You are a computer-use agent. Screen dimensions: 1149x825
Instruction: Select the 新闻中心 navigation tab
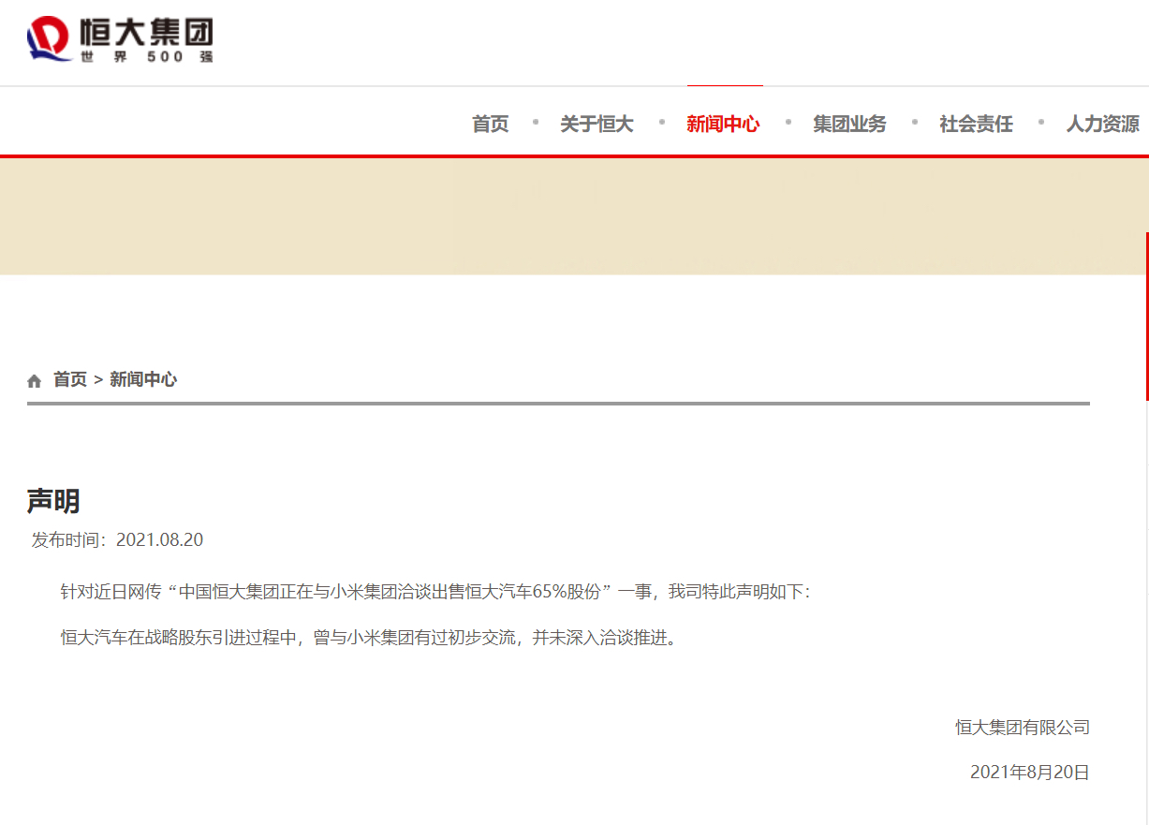(723, 124)
